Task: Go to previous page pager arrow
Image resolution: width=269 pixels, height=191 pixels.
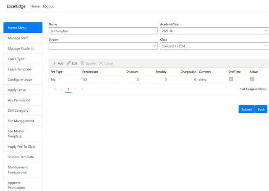Action: [x=62, y=89]
